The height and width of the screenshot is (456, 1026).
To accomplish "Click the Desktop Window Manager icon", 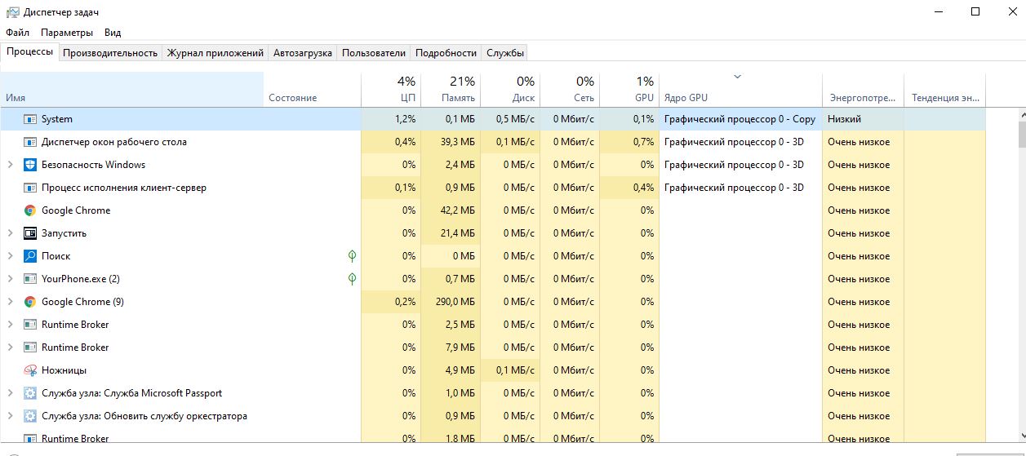I will [30, 142].
